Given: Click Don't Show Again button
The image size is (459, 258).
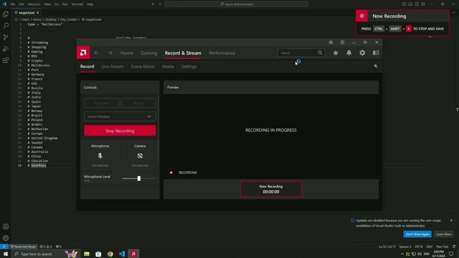Looking at the screenshot, I should (x=418, y=234).
